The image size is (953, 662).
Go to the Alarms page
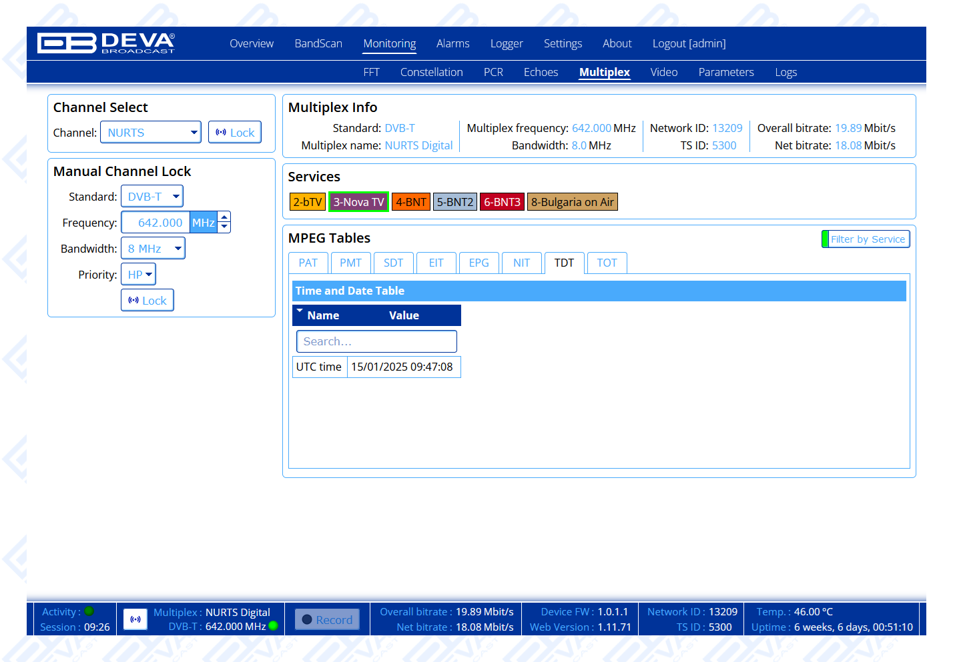[x=452, y=43]
